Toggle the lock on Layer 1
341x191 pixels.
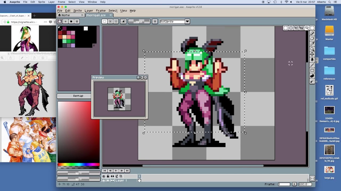(108, 180)
